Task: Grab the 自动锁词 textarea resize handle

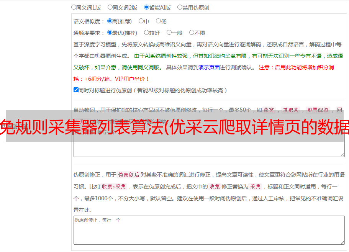Action: point(342,155)
